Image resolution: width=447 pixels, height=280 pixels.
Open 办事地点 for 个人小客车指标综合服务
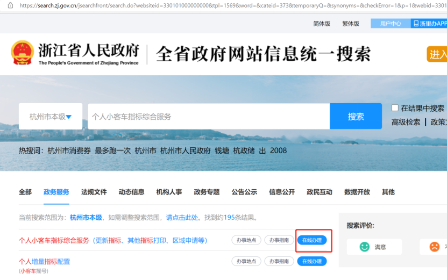246,240
